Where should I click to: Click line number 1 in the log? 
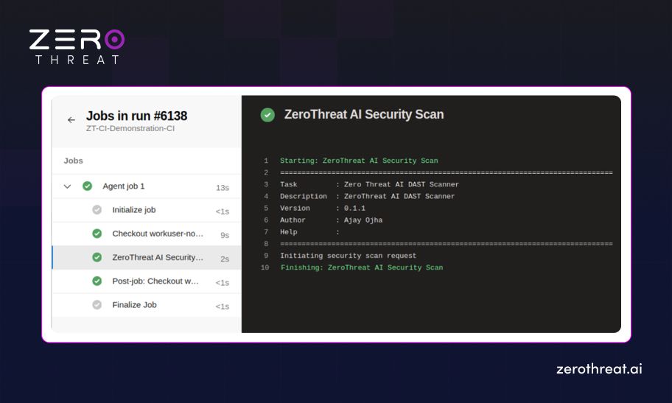(x=266, y=161)
